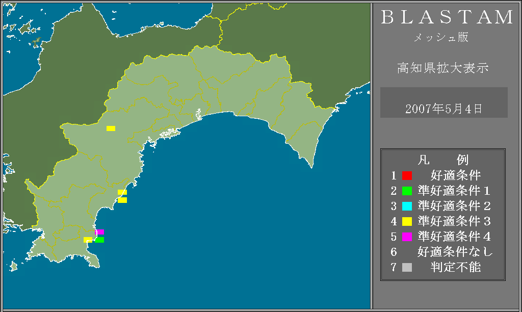Click the gray 判定不能 legend swatch
The image size is (522, 312).
(407, 267)
